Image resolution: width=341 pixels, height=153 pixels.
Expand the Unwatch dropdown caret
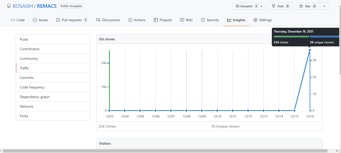(x=262, y=6)
